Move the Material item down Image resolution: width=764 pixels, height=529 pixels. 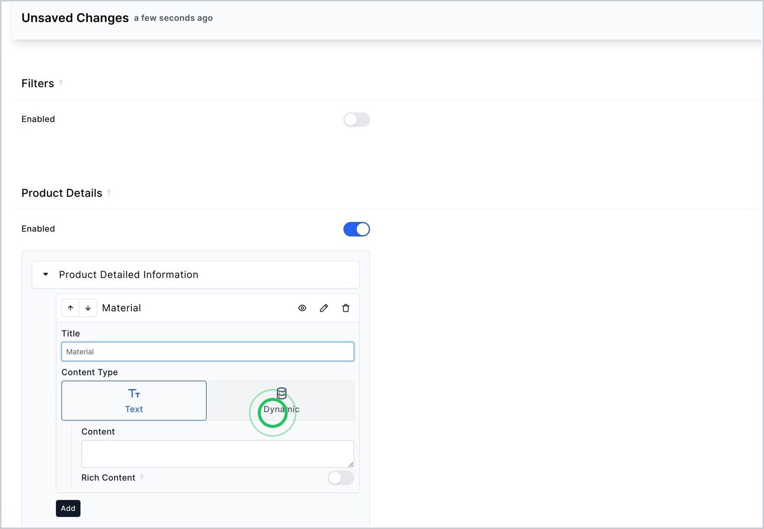tap(88, 308)
